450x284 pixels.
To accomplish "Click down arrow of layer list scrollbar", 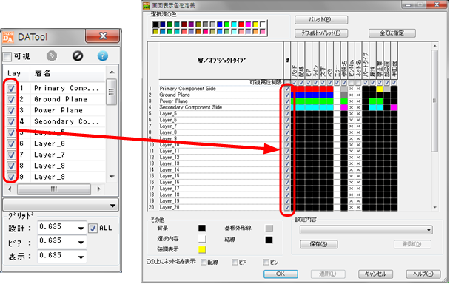I will point(112,177).
